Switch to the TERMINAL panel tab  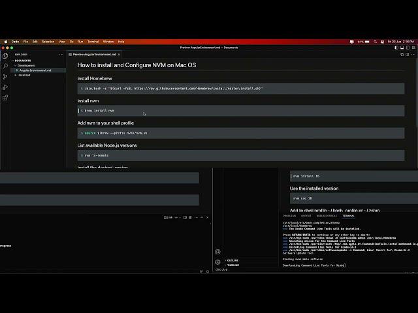coord(348,216)
